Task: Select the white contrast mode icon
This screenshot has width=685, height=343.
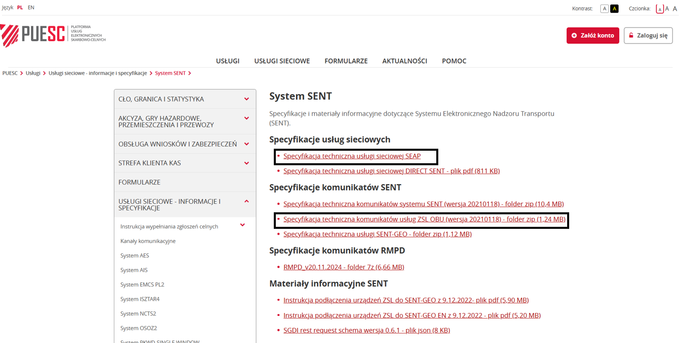Action: pyautogui.click(x=604, y=9)
